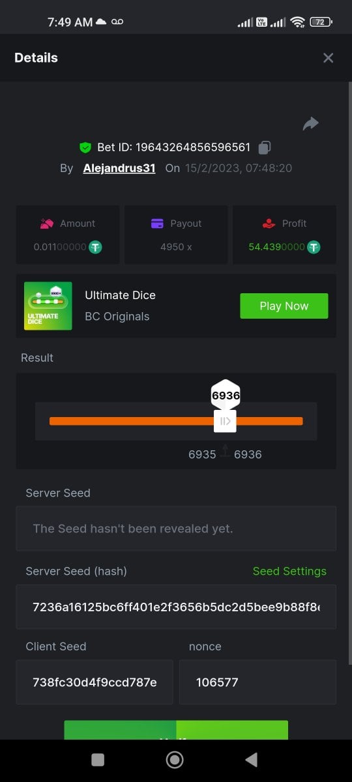Screen dimensions: 352x782
Task: Tap the Android home navigation button
Action: 175,760
